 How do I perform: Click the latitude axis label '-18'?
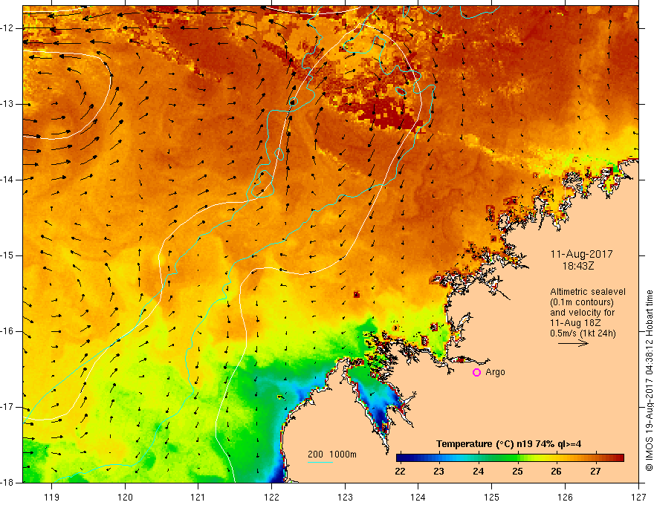(x=8, y=483)
